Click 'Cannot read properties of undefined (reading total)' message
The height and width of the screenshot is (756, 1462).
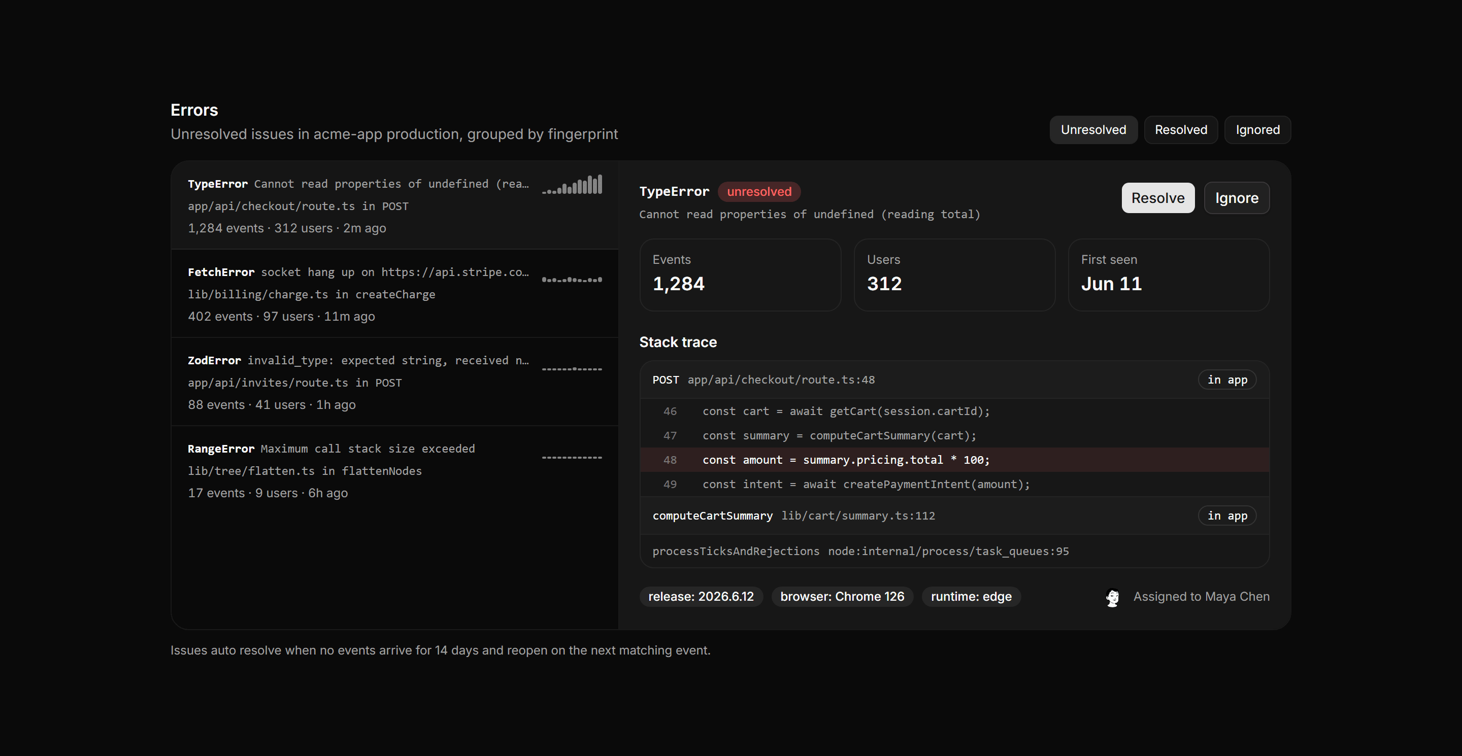pos(810,215)
